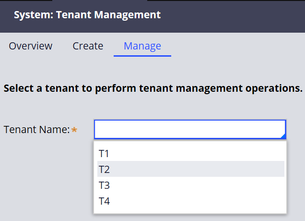The height and width of the screenshot is (221, 305).
Task: Click the blue underline beneath the Manage tab
Action: (142, 56)
